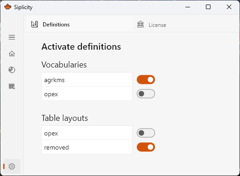Viewport: 240px width, 176px height.
Task: Click the Activate definitions heading
Action: pyautogui.click(x=81, y=47)
